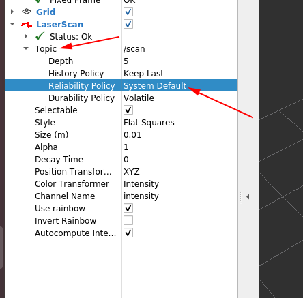Viewport: 303px width, 298px height.
Task: Select the Use rainbow label
Action: 60,209
